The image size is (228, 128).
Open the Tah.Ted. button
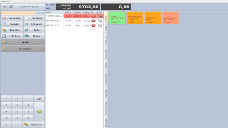coord(12,36)
